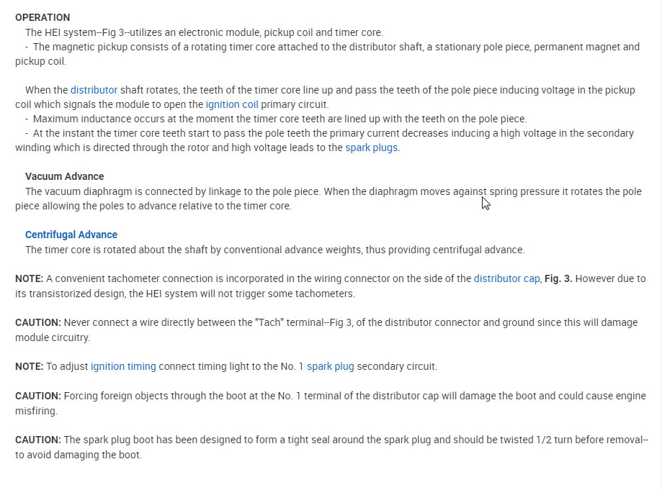Click the "CAUTION:" label about the spark plug boot

tap(37, 440)
